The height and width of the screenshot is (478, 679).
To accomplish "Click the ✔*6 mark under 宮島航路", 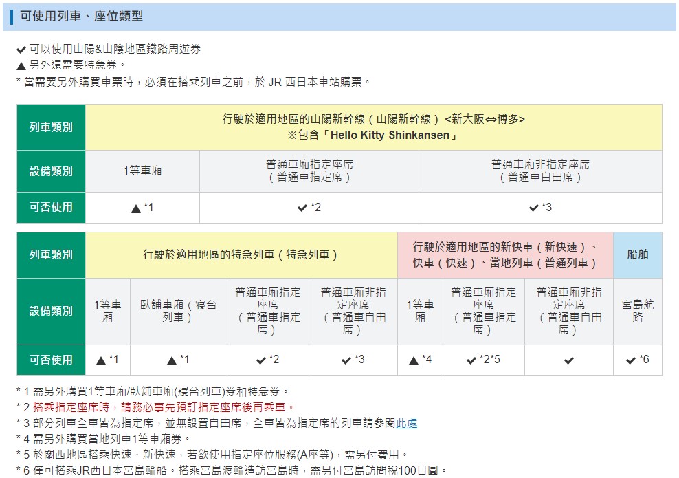I will coord(637,360).
